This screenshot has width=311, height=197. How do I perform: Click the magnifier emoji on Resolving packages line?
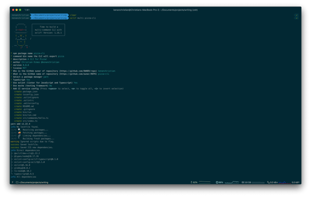tap(19, 130)
